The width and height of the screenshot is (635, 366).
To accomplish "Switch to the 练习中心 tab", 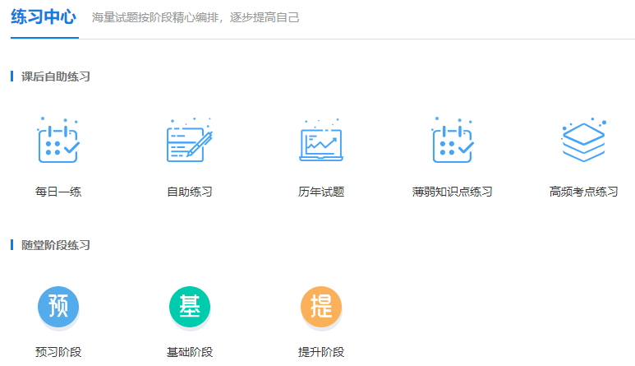I will [44, 17].
